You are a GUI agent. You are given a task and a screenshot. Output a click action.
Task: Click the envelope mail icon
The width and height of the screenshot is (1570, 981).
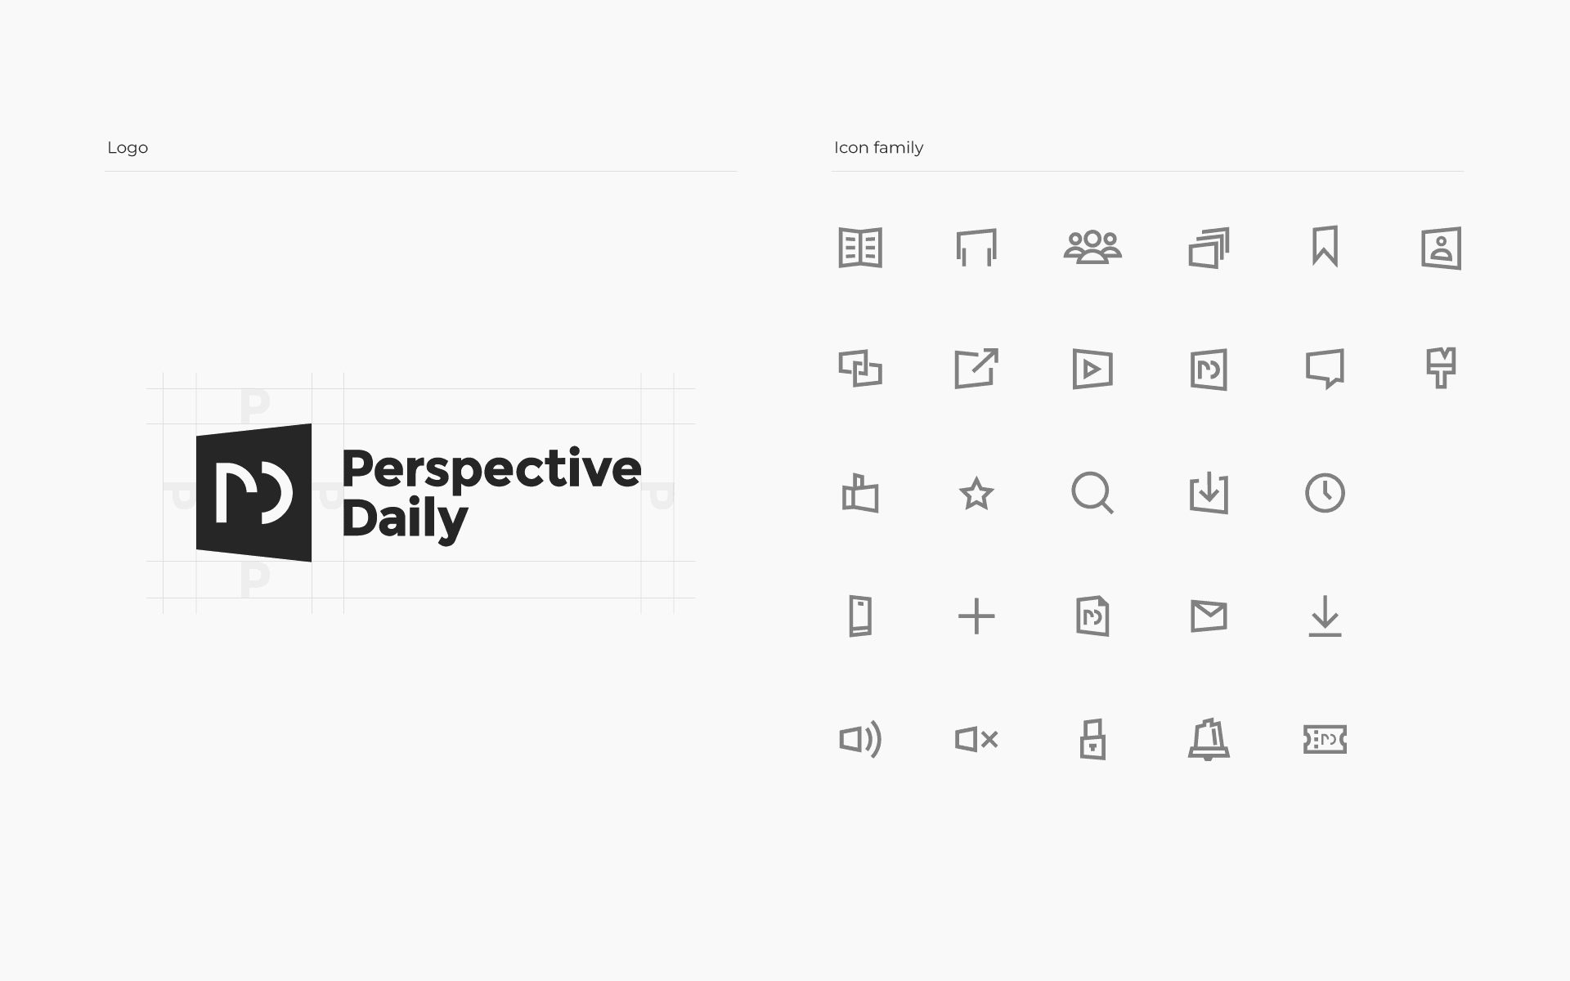click(1209, 616)
